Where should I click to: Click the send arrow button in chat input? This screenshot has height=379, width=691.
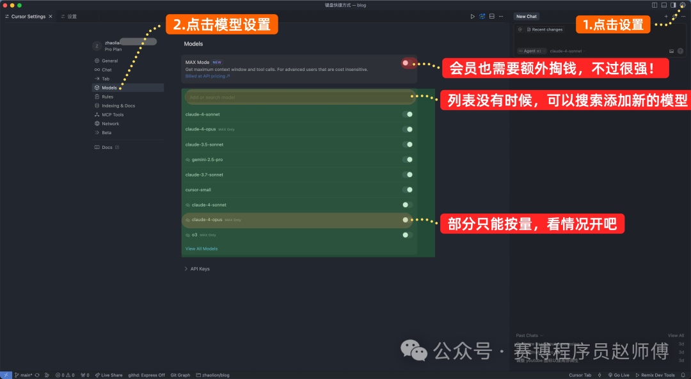tap(680, 51)
